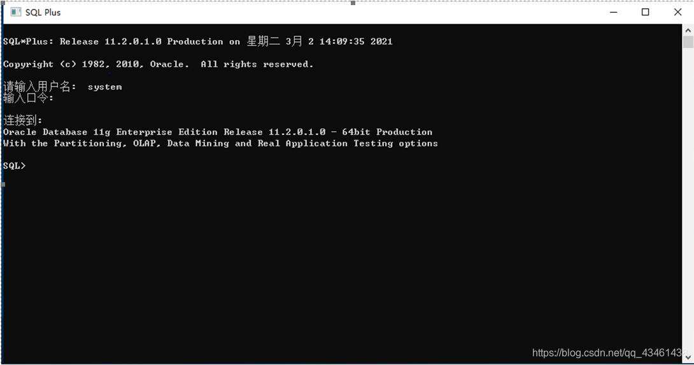
Task: Click the '请输入用户名:' prompt label
Action: click(x=39, y=87)
